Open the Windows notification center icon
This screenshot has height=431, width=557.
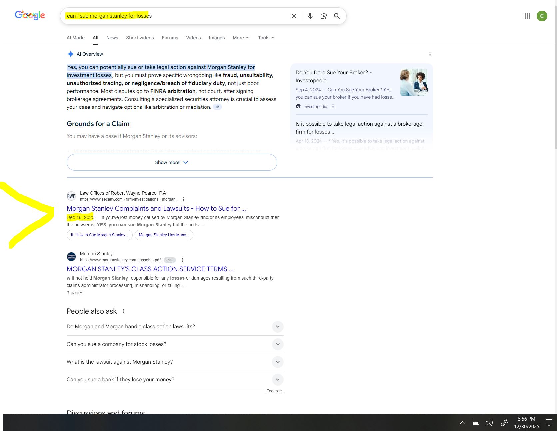[x=549, y=423]
